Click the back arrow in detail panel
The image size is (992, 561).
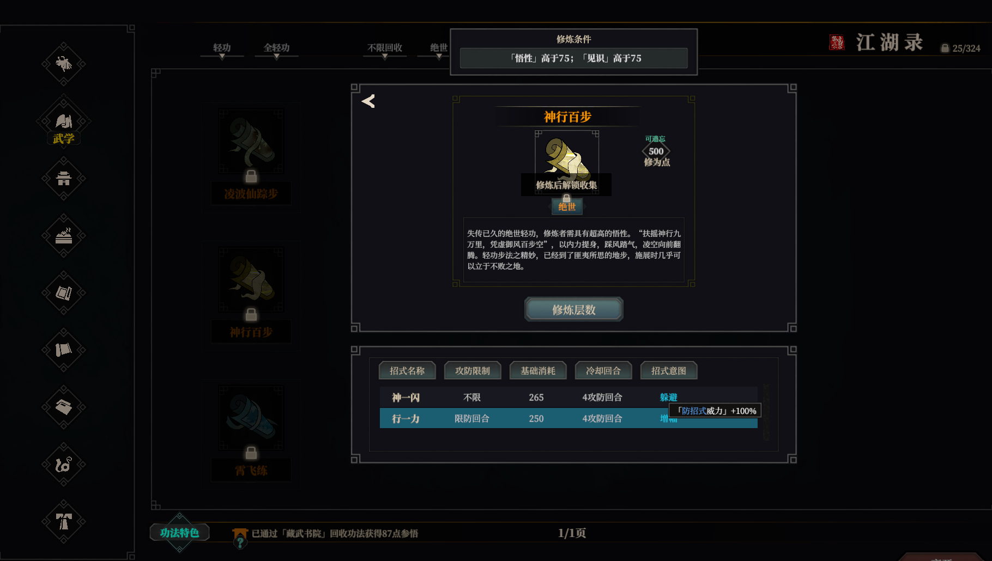coord(368,101)
